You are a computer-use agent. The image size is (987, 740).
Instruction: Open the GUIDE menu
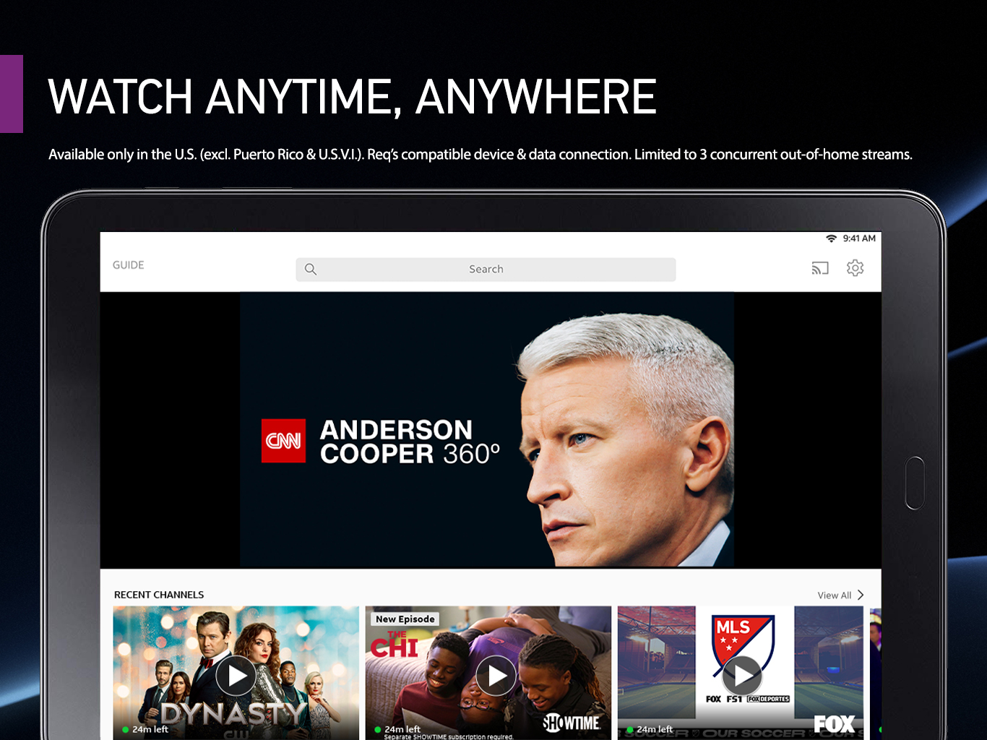(x=129, y=265)
